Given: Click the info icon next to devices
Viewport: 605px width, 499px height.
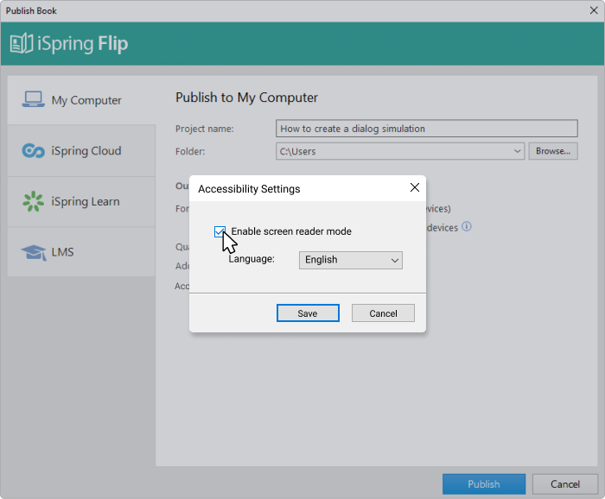Looking at the screenshot, I should click(x=467, y=226).
